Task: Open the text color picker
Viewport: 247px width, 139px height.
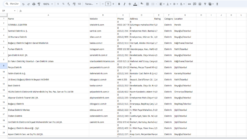Action: pos(135,4)
